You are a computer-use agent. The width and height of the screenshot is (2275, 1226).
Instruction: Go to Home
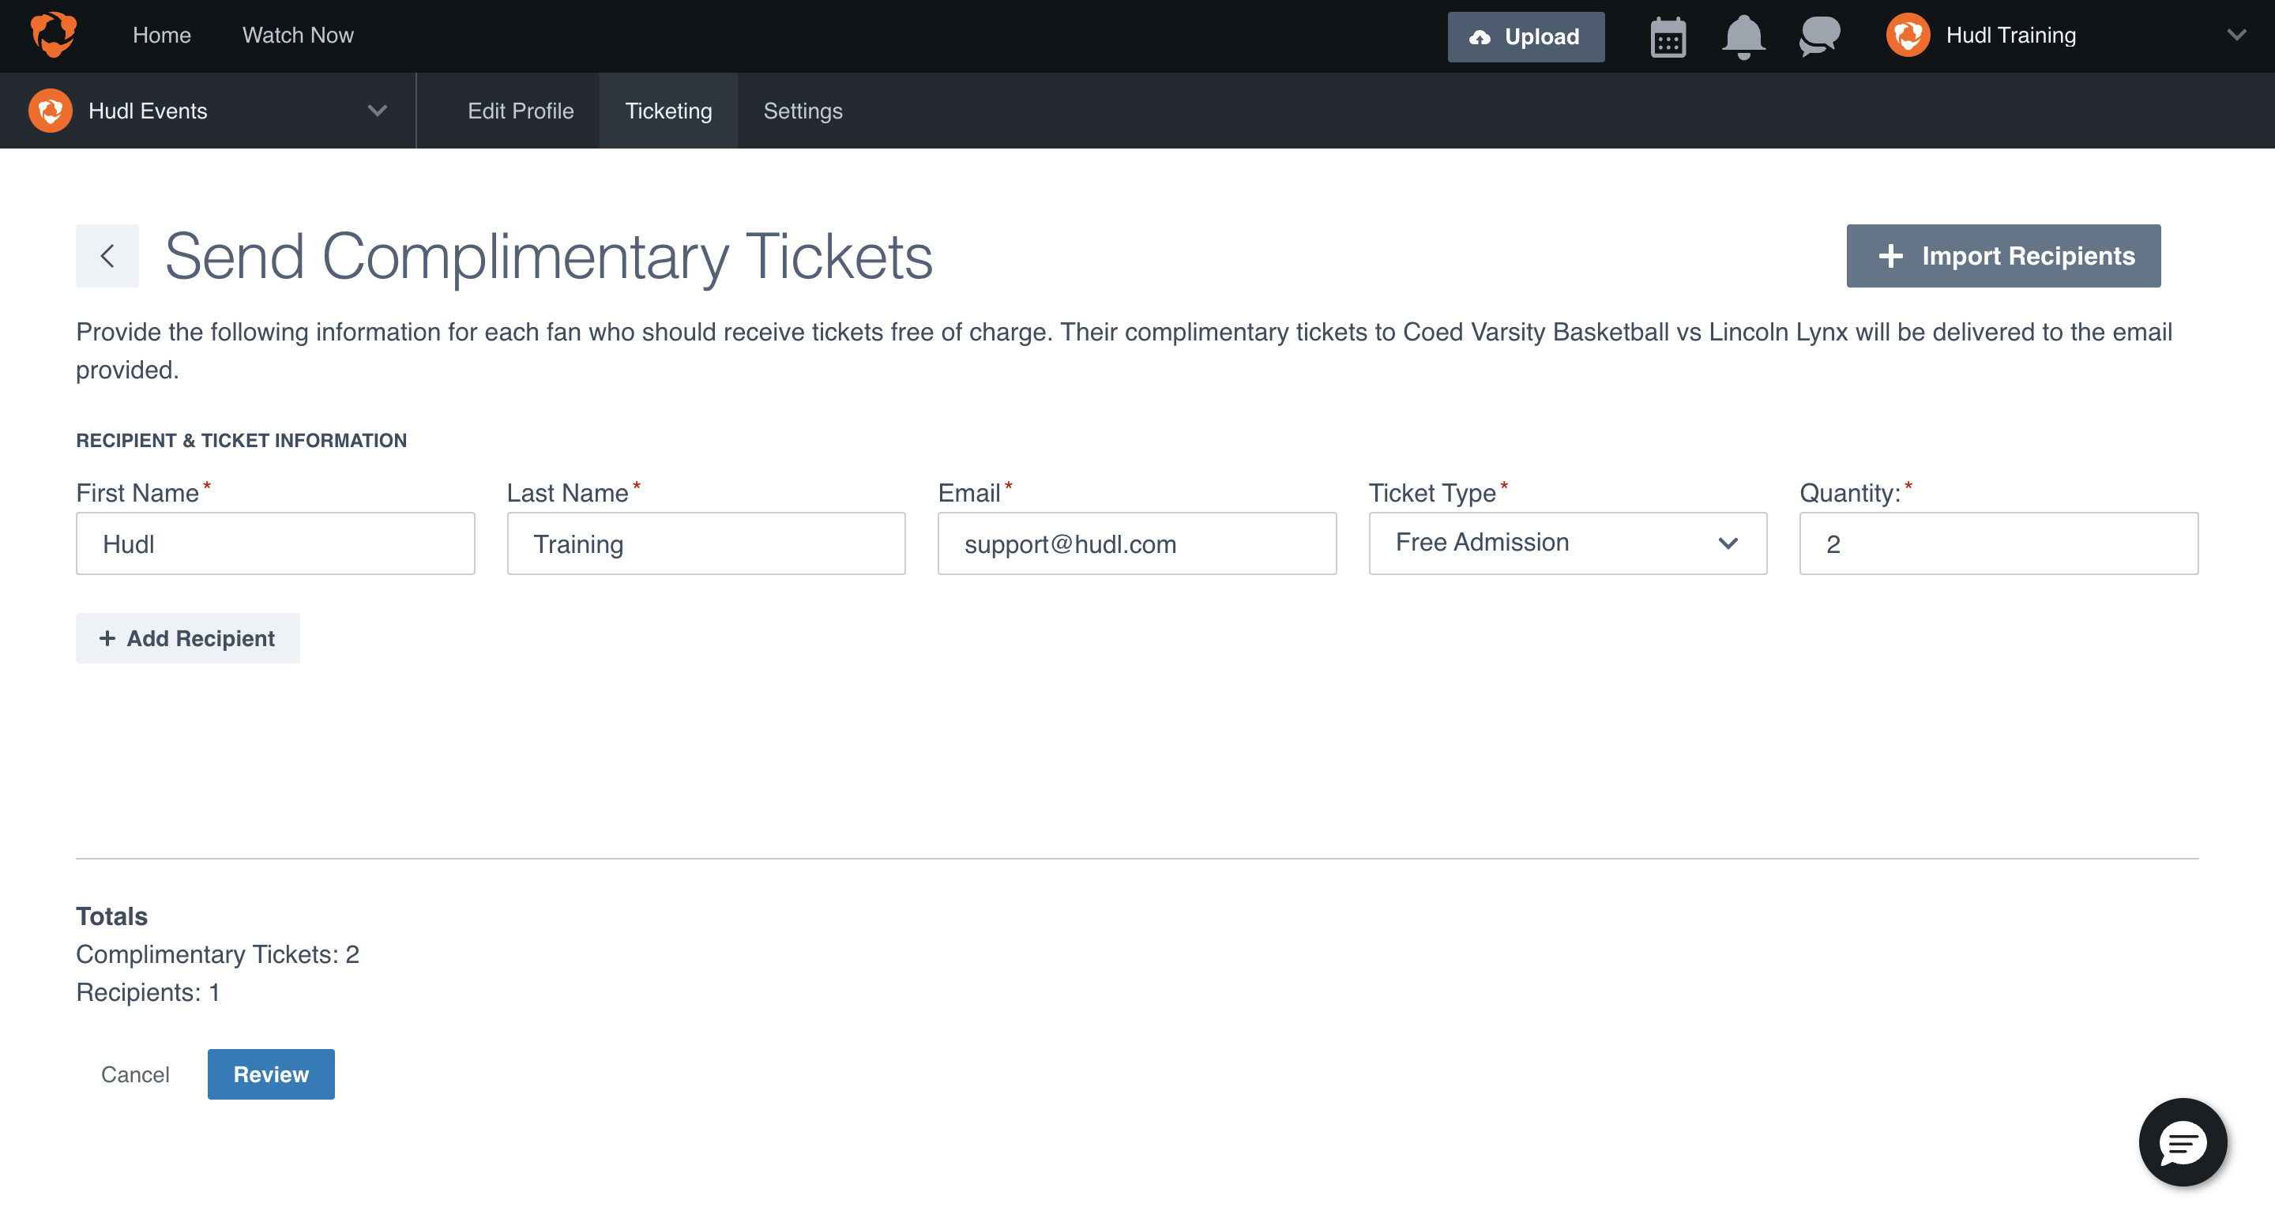[162, 36]
